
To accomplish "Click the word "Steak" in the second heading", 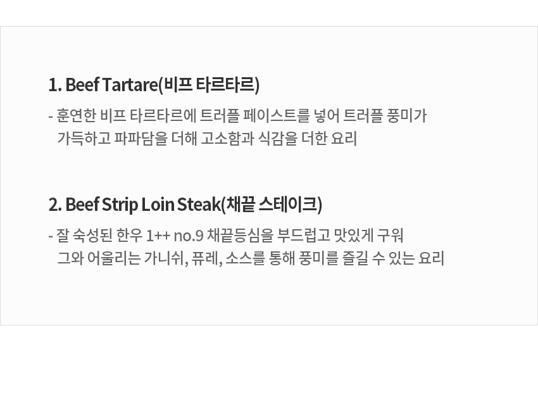I will 198,205.
